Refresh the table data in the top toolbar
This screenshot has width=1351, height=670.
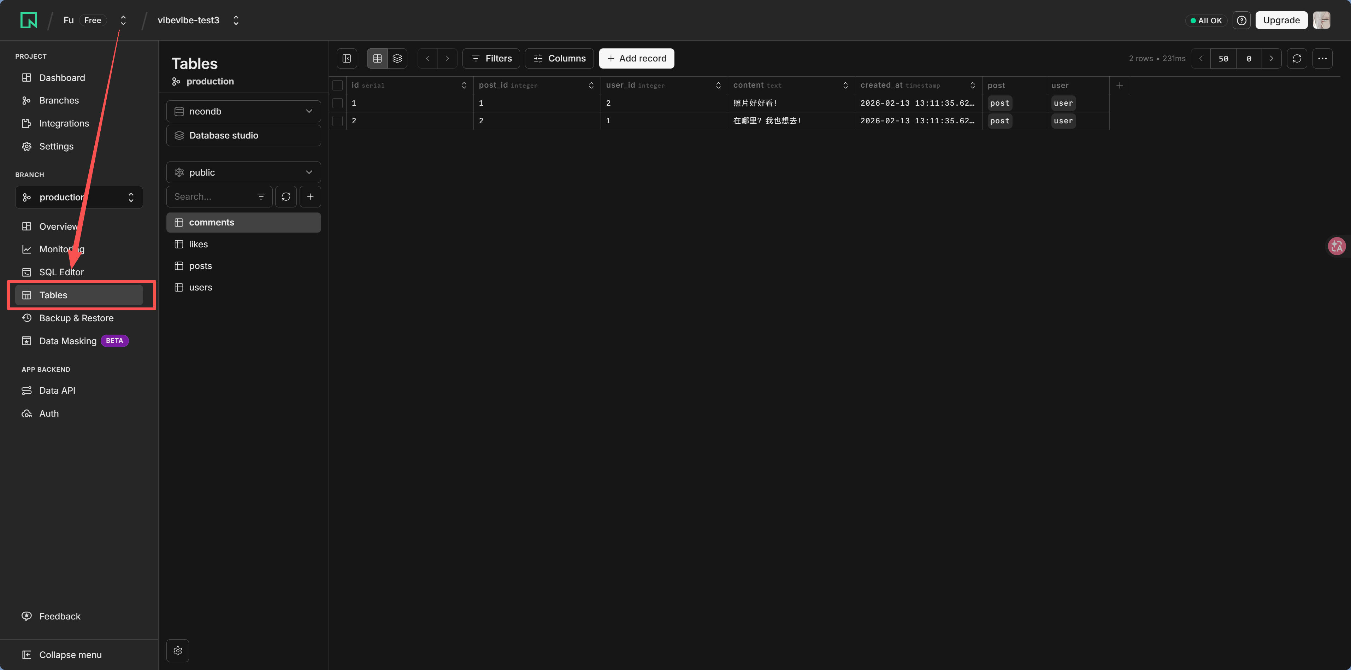[x=1297, y=58]
